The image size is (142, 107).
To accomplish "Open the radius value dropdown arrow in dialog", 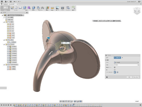I will [x=138, y=65].
